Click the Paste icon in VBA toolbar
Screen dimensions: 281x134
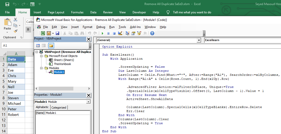76,33
